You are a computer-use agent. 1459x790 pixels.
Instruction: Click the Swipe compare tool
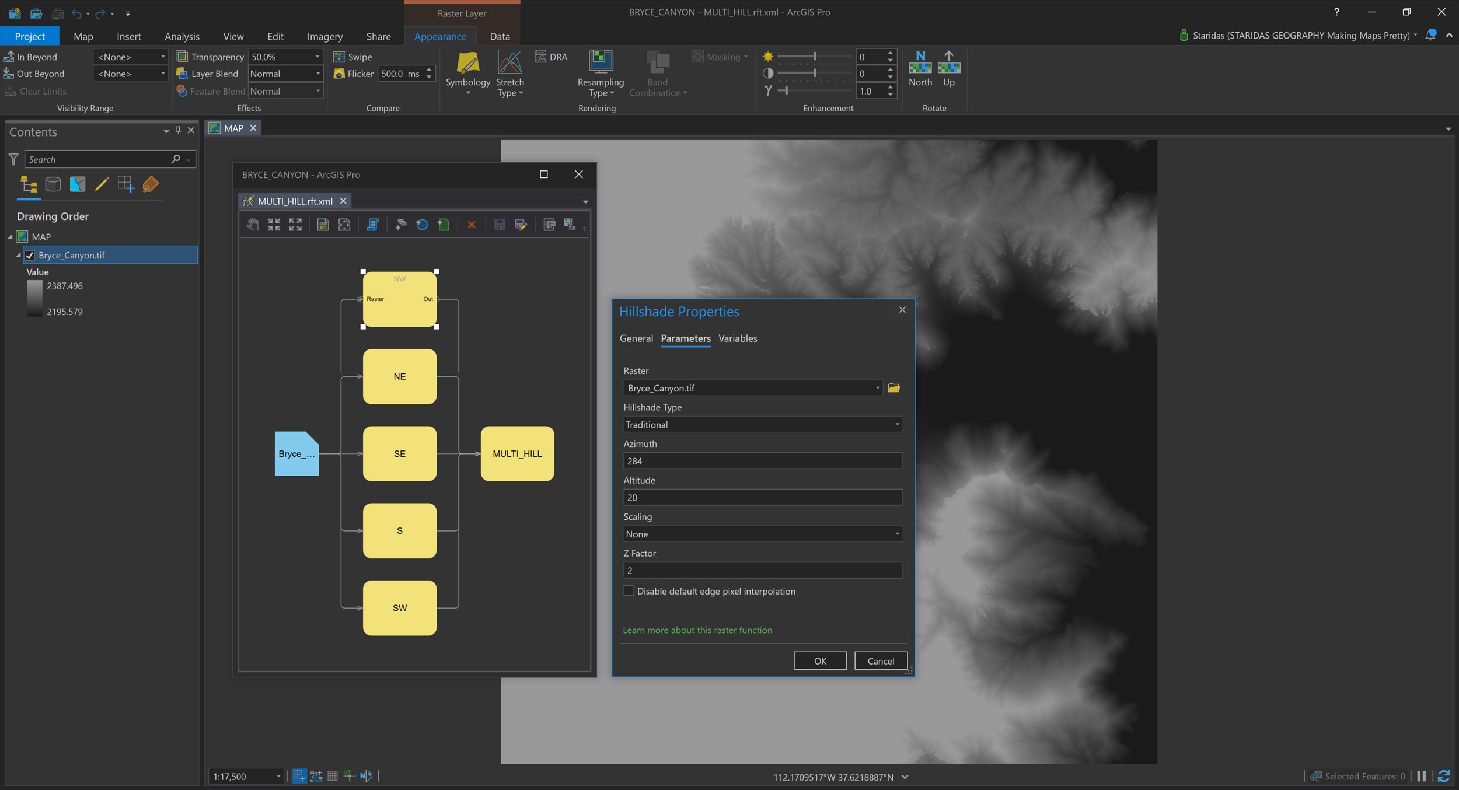352,57
